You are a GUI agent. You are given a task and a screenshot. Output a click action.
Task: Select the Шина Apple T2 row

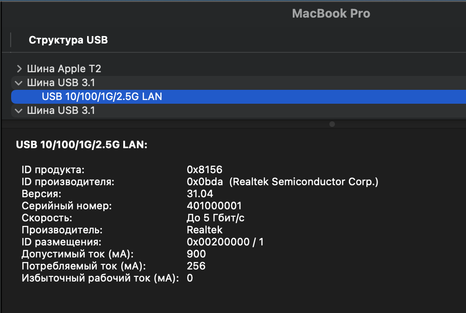[x=64, y=69]
